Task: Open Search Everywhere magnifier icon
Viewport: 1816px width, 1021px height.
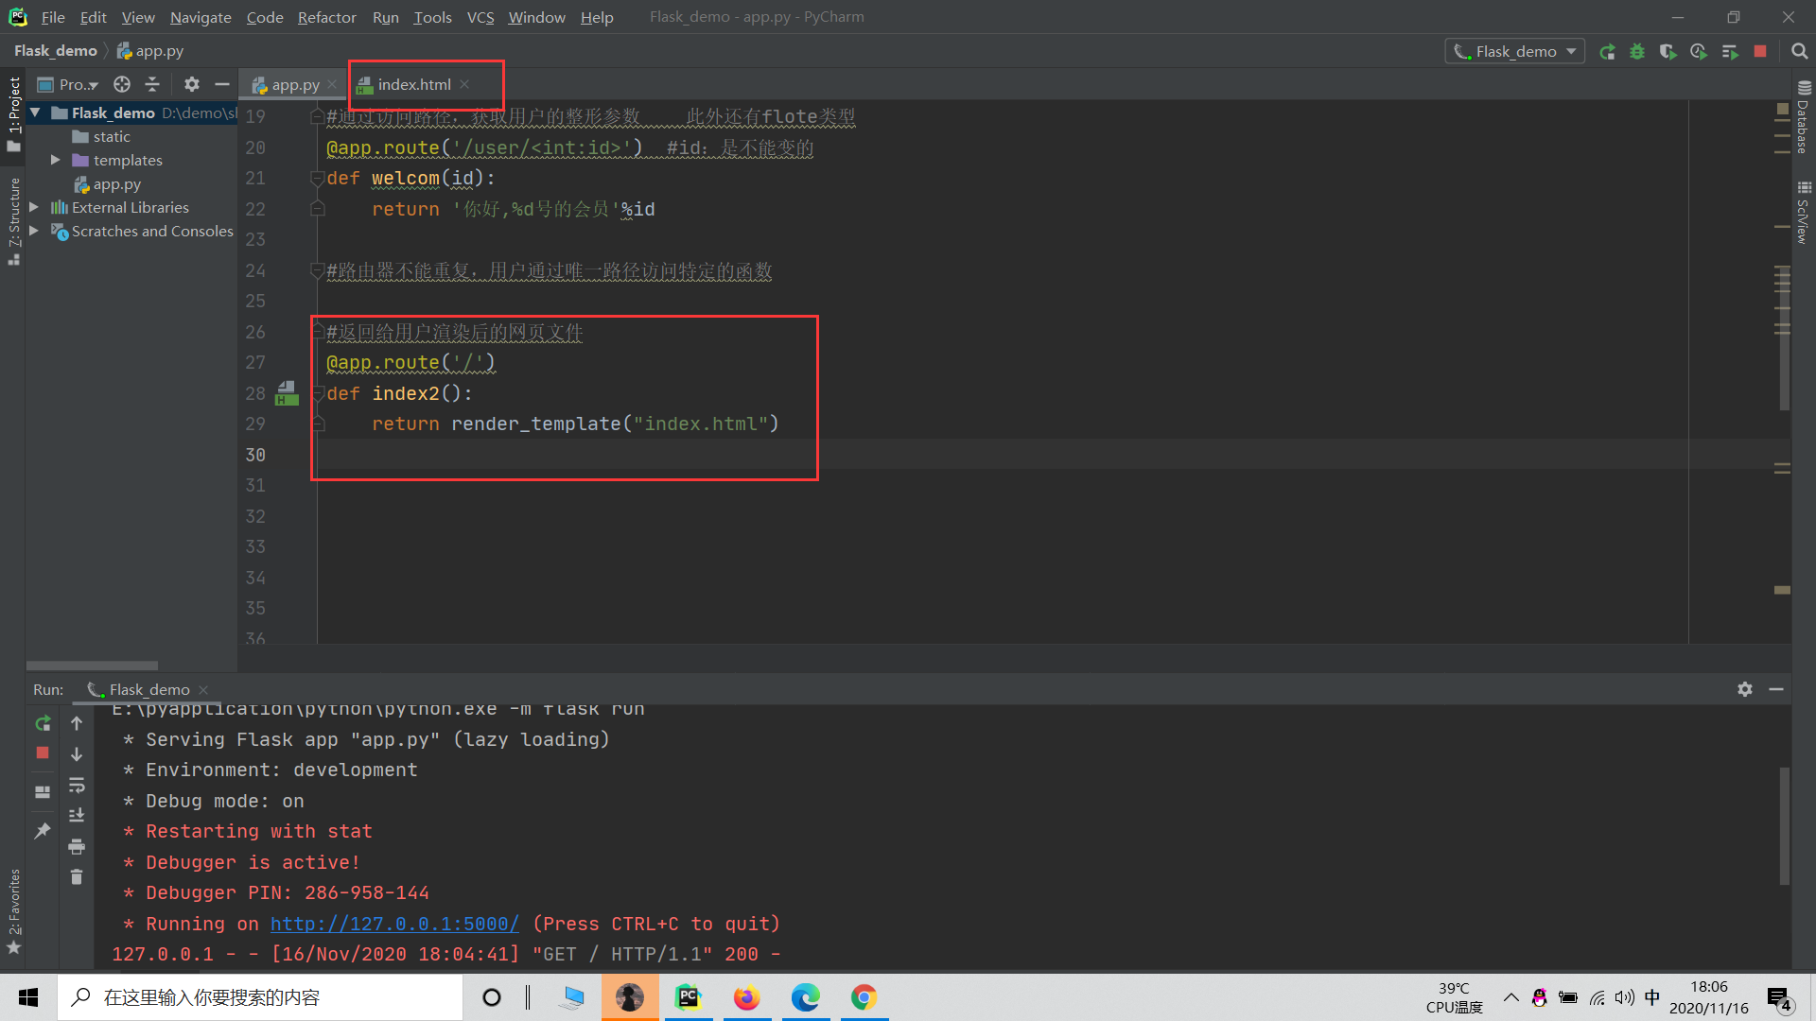Action: pos(1799,52)
